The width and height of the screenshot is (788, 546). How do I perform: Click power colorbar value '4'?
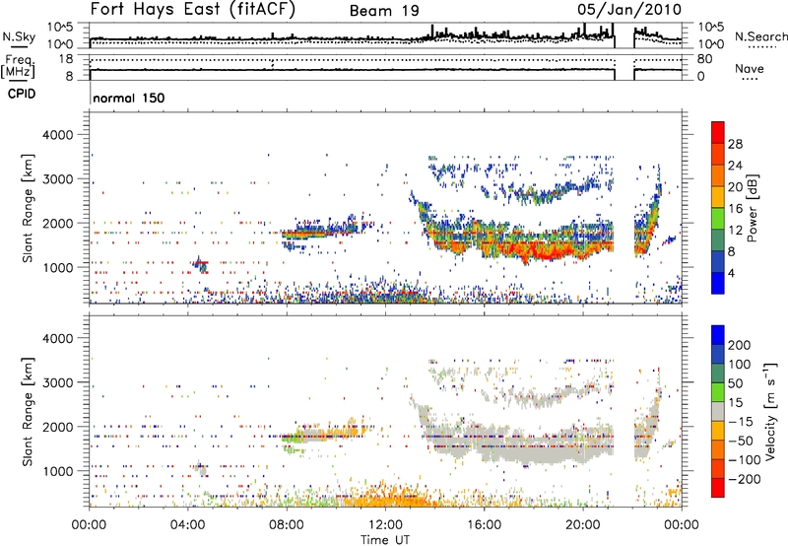coord(731,273)
